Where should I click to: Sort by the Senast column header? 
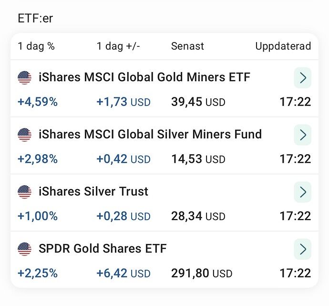(x=187, y=46)
